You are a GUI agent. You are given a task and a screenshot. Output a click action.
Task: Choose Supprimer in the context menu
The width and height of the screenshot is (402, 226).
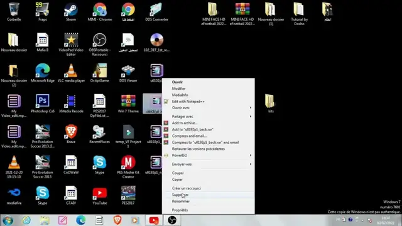180,195
